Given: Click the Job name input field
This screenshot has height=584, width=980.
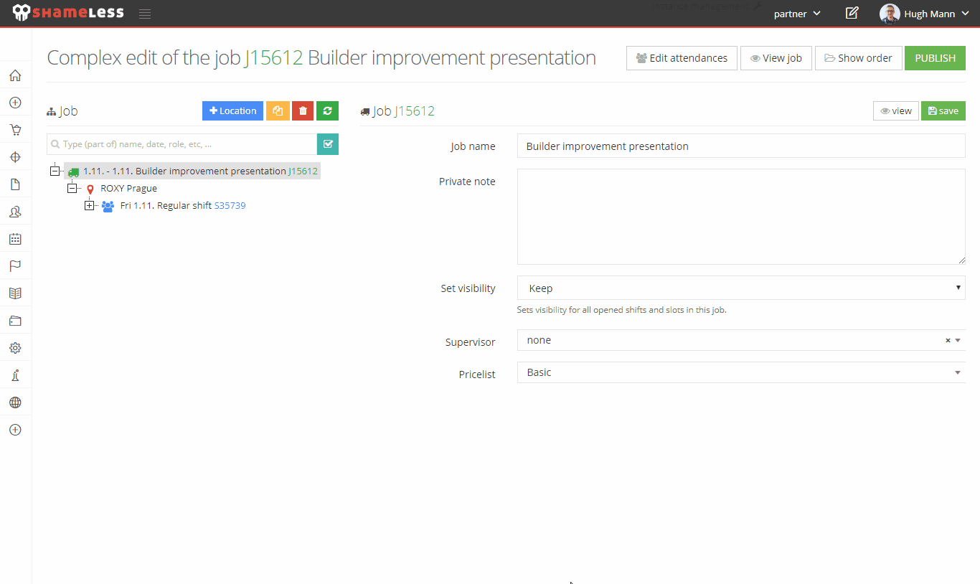Looking at the screenshot, I should 741,146.
